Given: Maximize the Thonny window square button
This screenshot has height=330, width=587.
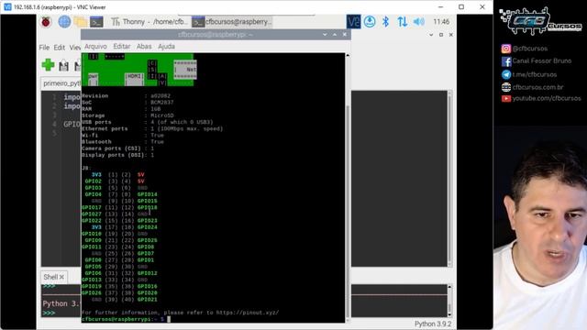Looking at the screenshot, I should point(441,35).
